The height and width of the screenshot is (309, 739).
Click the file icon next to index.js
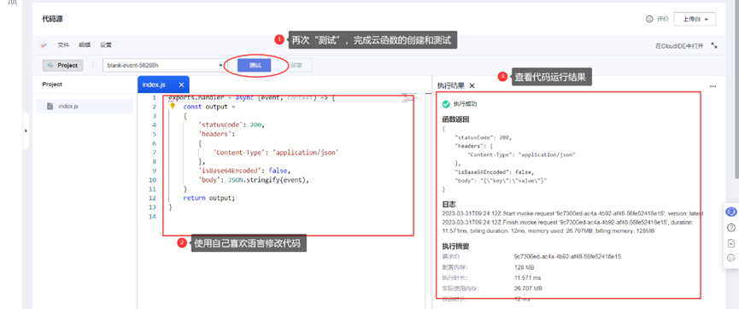tap(50, 107)
